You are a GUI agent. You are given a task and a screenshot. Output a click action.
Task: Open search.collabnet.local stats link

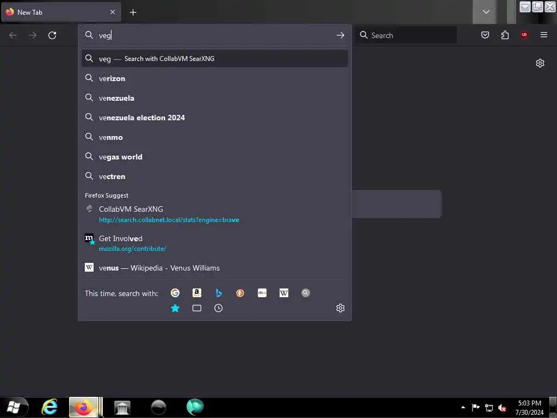click(x=169, y=220)
